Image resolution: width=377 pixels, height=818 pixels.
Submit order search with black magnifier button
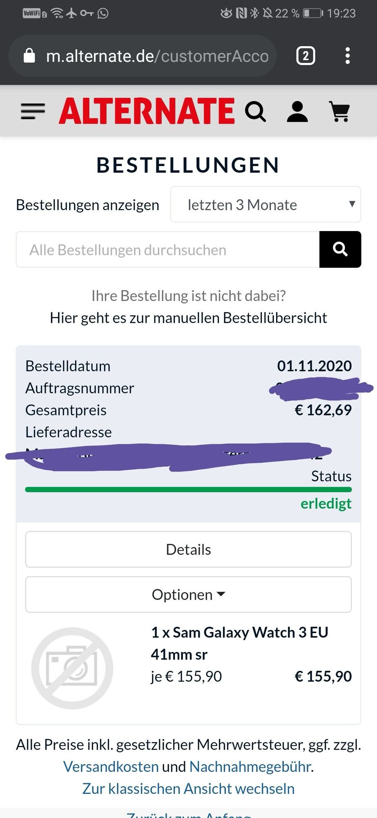[340, 249]
